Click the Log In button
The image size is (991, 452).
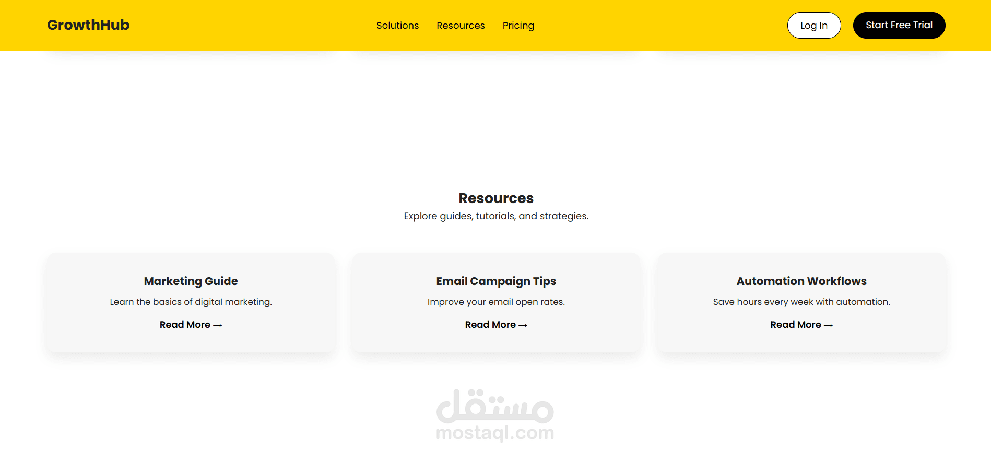(814, 25)
